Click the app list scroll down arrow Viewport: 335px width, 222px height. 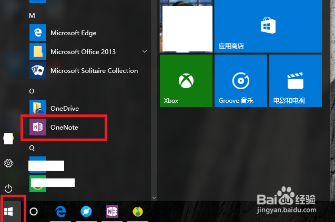pyautogui.click(x=154, y=198)
